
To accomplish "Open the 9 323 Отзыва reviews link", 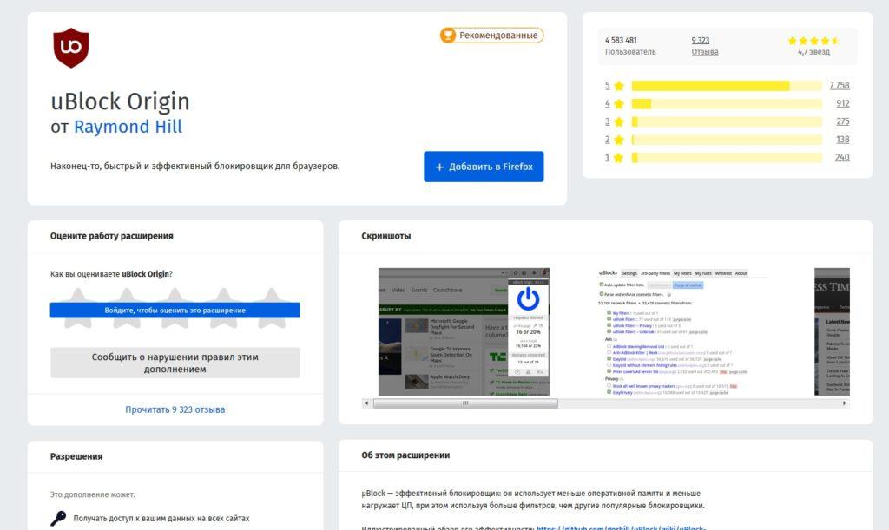I will click(704, 46).
